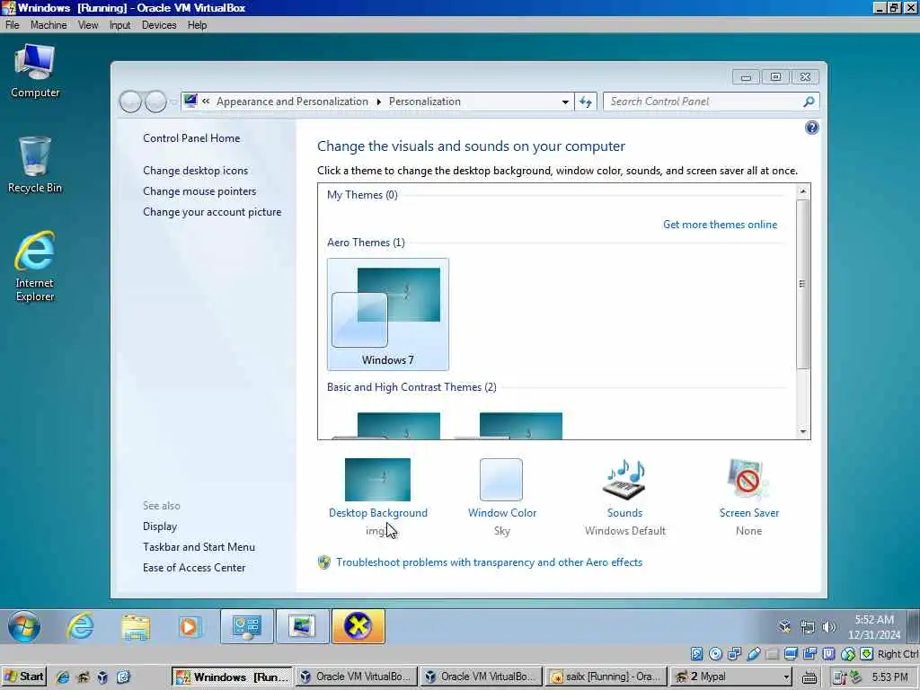Expand breadcrumb arrow after Appearance and Personalization
920x690 pixels.
tap(378, 102)
